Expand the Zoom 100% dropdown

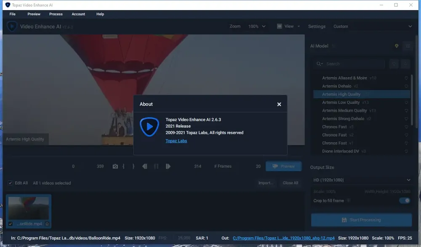257,26
